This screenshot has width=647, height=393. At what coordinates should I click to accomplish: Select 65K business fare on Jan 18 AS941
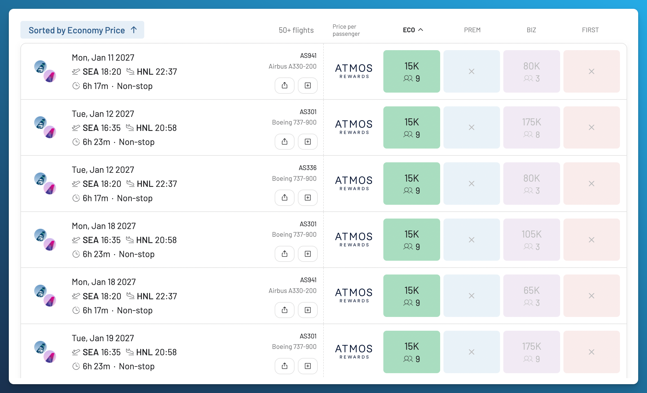click(x=531, y=296)
